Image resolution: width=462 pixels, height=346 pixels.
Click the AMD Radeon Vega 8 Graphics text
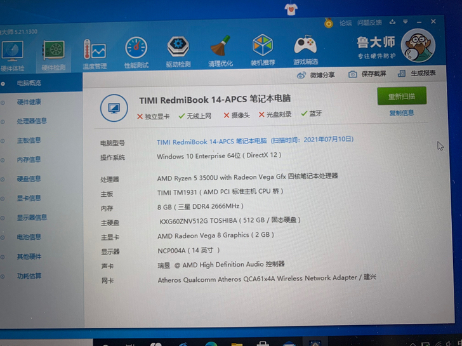point(216,235)
